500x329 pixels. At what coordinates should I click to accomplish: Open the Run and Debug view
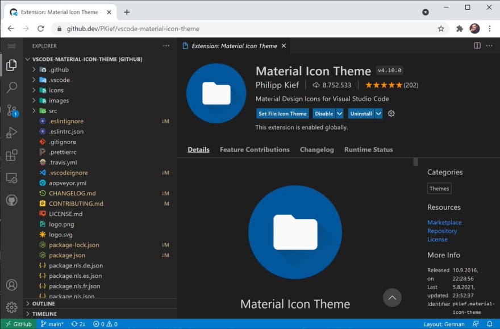coord(11,132)
